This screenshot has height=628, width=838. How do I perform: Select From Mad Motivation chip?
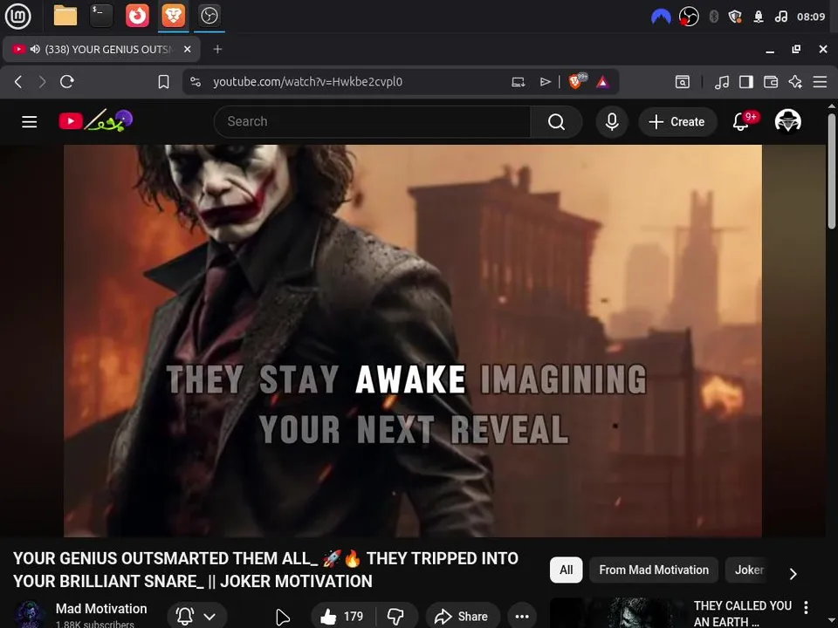pyautogui.click(x=654, y=570)
